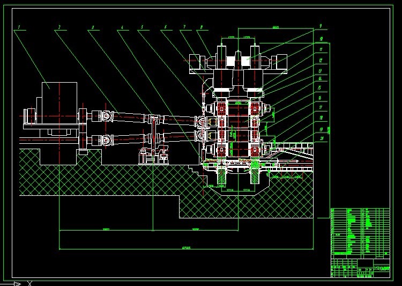Select part callout number 12
The height and width of the screenshot is (286, 402).
(x=321, y=61)
